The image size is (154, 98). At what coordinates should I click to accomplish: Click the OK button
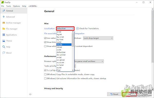click(129, 94)
